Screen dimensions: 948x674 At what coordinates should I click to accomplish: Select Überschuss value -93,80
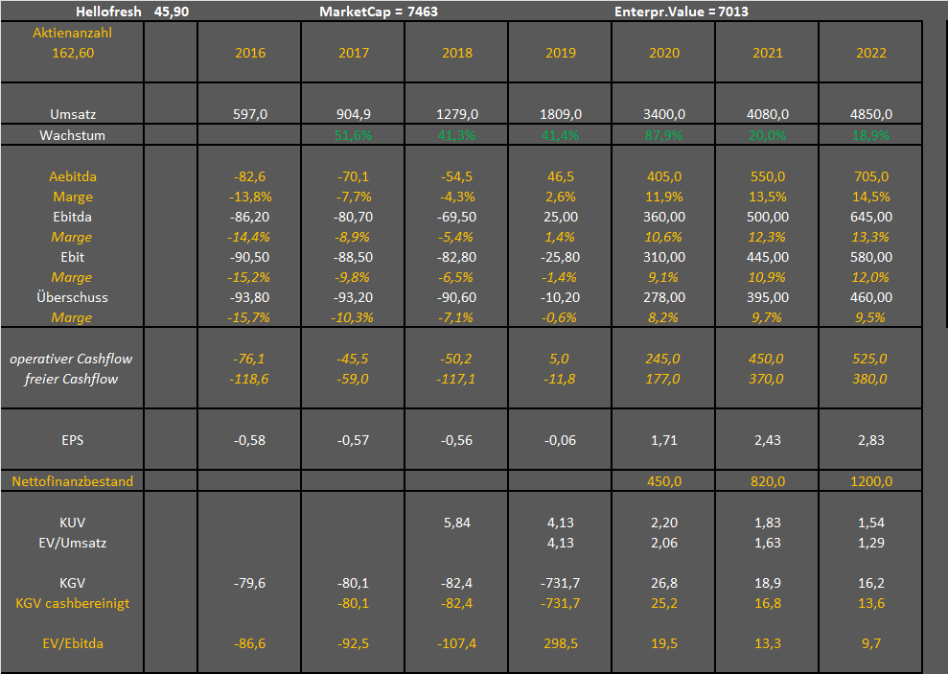(x=249, y=297)
